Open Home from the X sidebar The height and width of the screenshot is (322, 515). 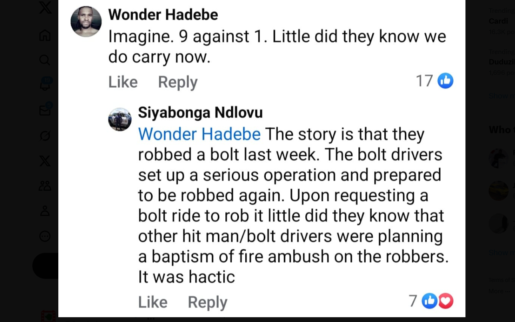[x=45, y=35]
